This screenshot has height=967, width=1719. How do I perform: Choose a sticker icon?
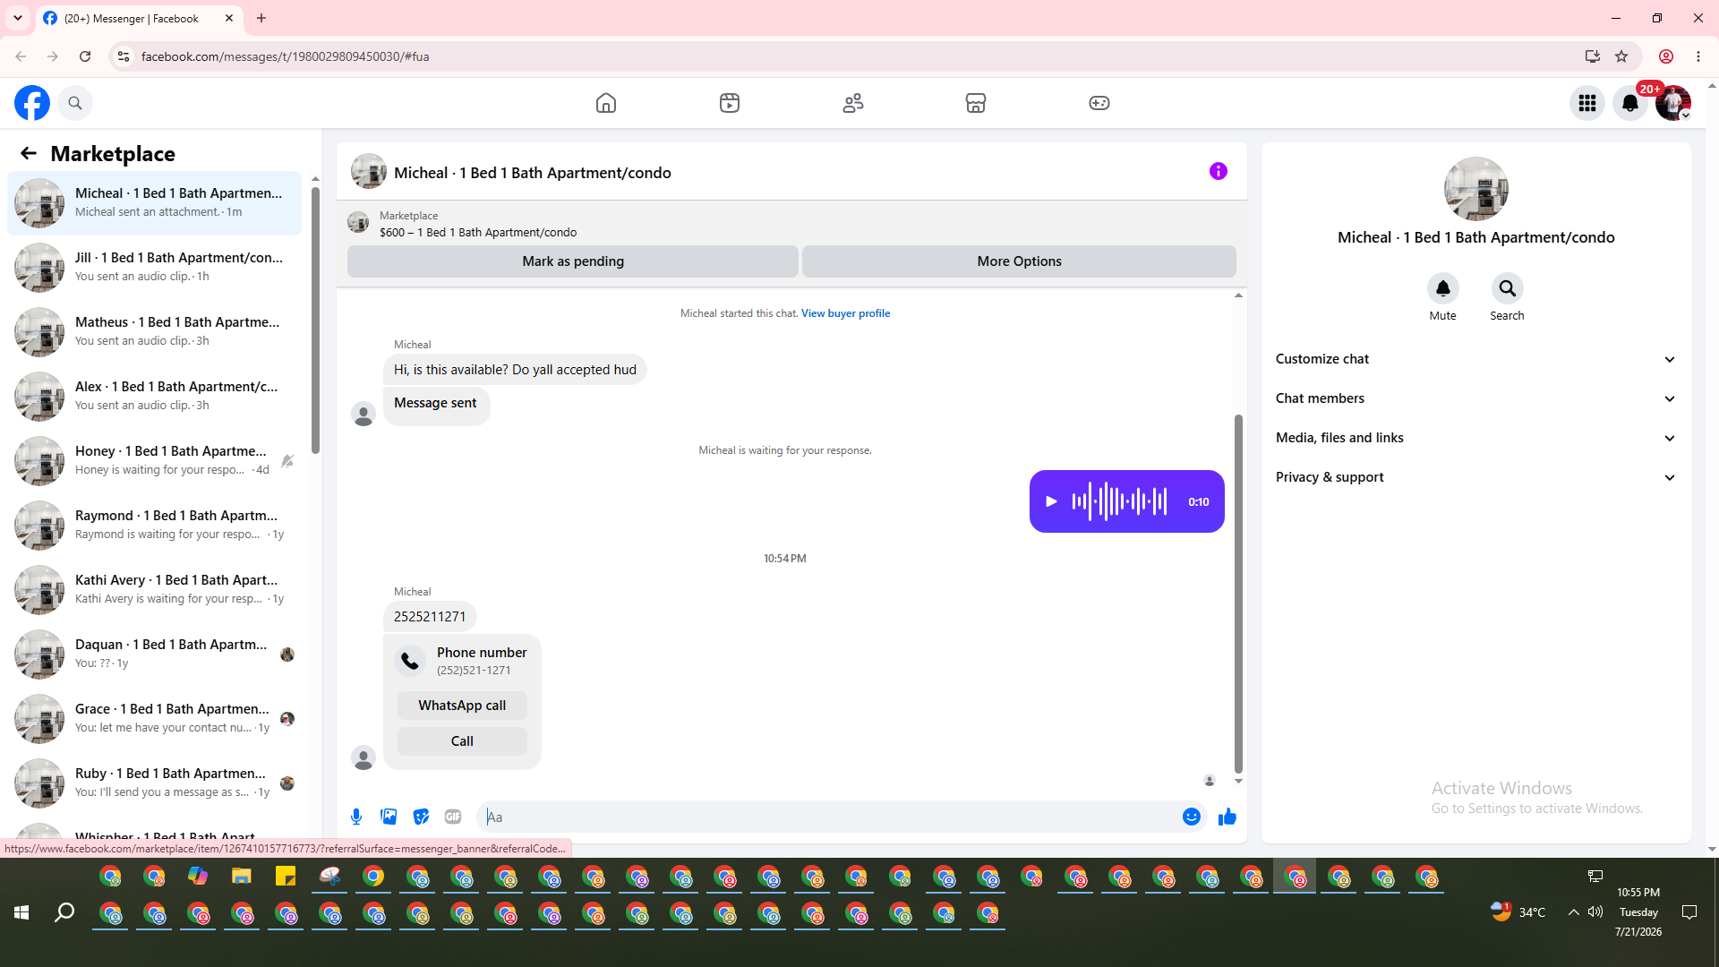coord(421,817)
